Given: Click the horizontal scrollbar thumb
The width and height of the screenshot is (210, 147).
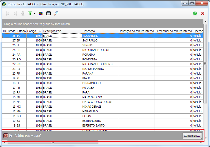Looking at the screenshot, I should coord(53,143).
